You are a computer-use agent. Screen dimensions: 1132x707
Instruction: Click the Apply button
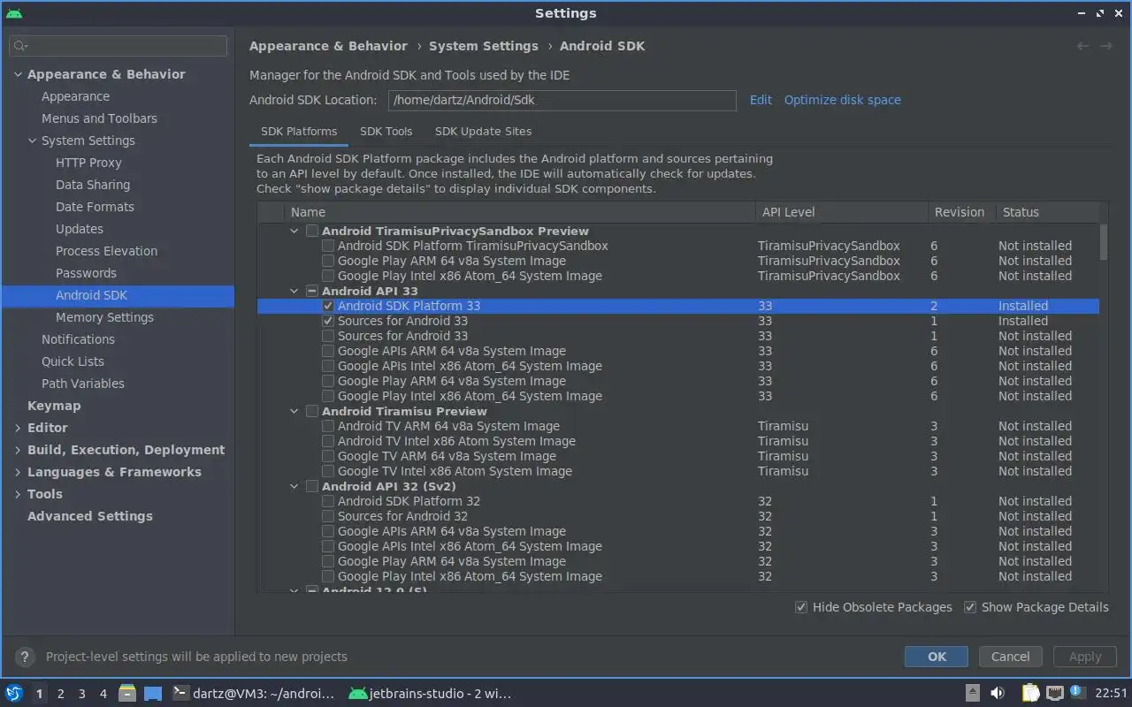point(1085,657)
